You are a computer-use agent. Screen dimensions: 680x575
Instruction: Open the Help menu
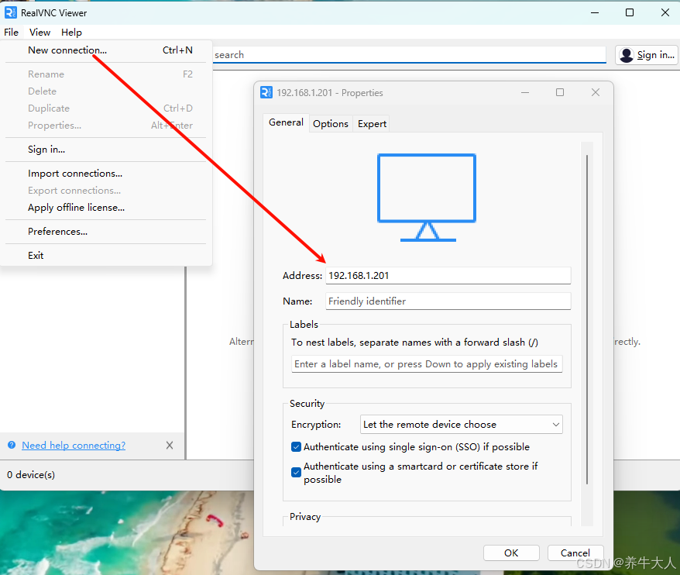pyautogui.click(x=71, y=33)
